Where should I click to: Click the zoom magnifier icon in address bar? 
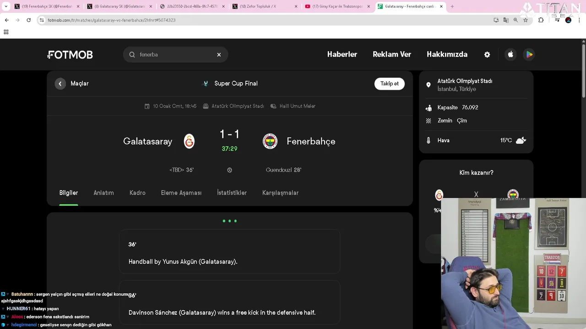[x=515, y=20]
